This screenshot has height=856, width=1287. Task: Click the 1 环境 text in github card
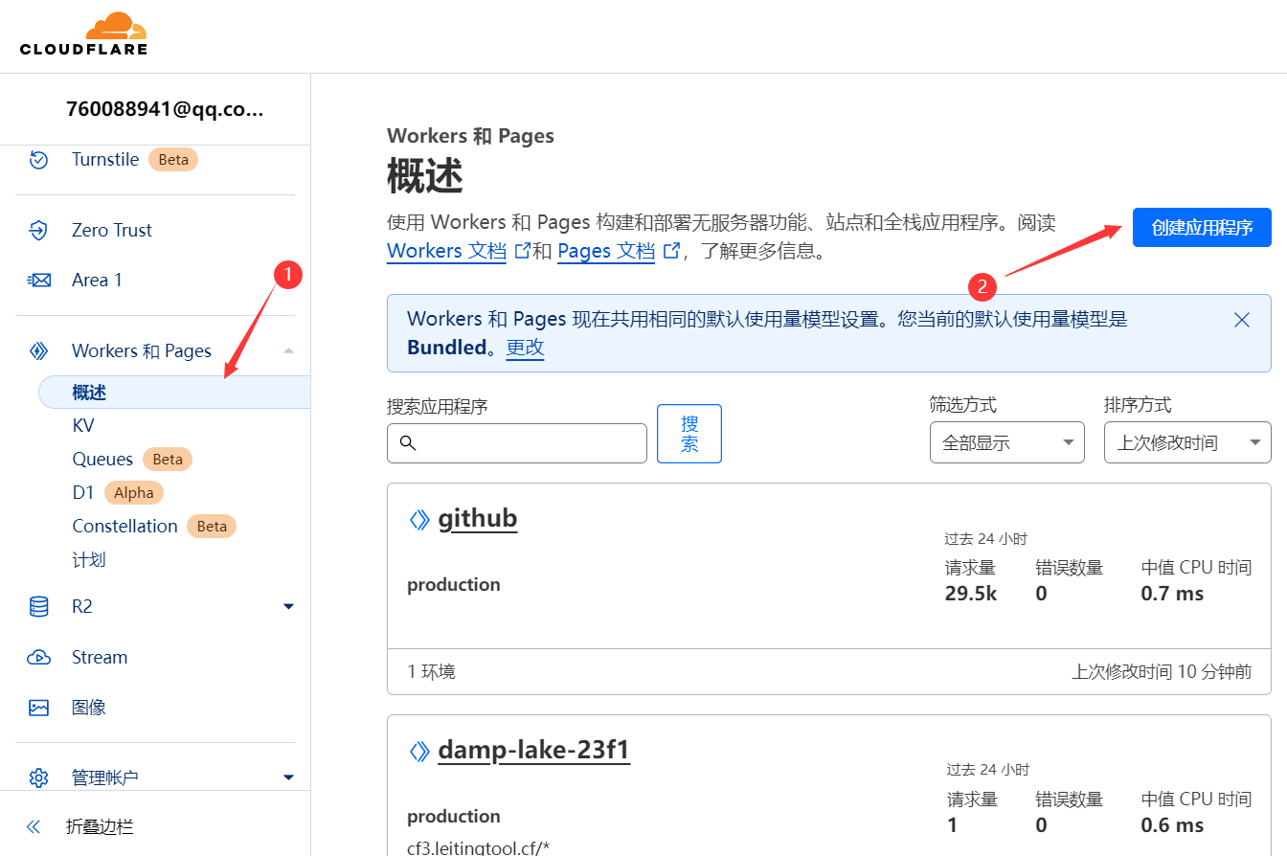431,671
